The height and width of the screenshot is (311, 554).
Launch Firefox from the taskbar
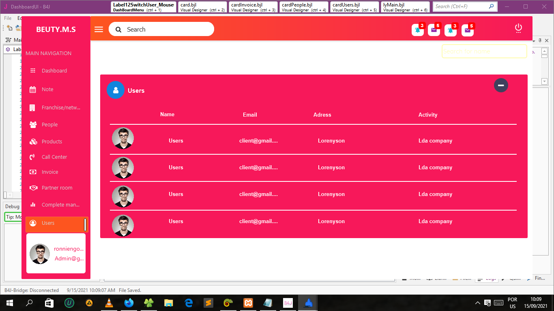point(129,303)
